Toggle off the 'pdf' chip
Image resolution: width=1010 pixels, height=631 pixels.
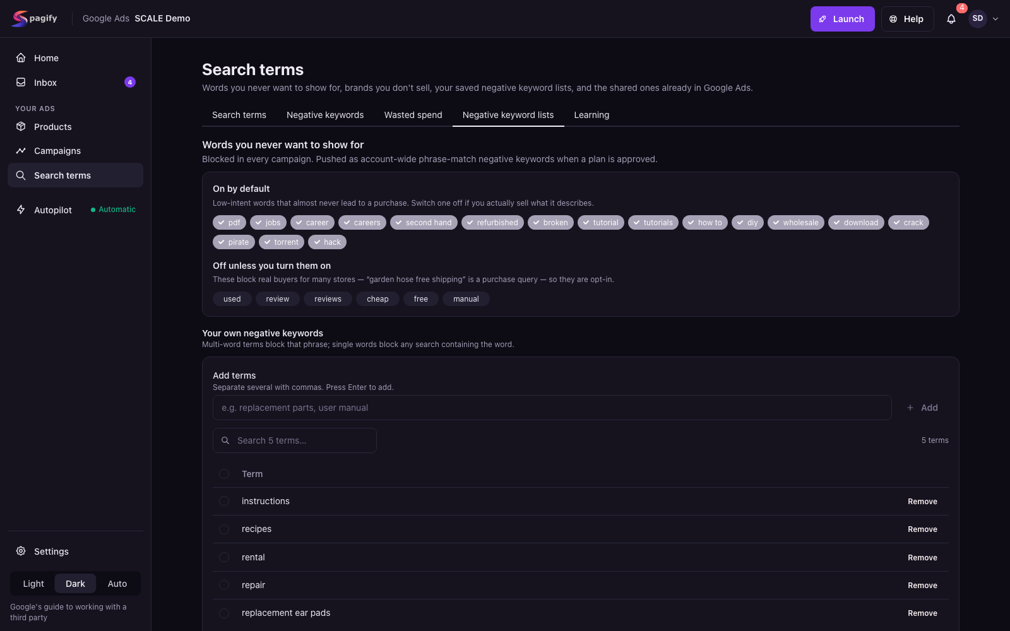229,223
